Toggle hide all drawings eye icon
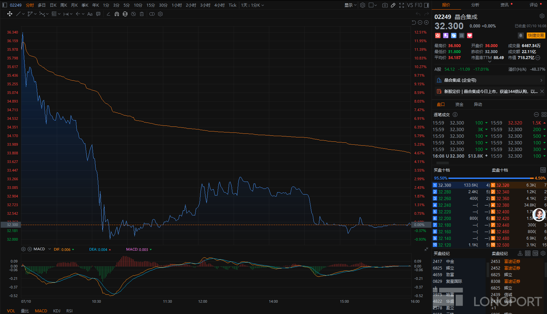Viewport: 547px width, 314px height. pos(133,14)
